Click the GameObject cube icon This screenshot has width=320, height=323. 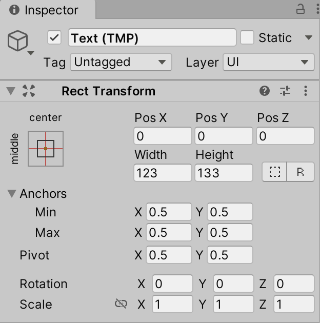click(18, 41)
